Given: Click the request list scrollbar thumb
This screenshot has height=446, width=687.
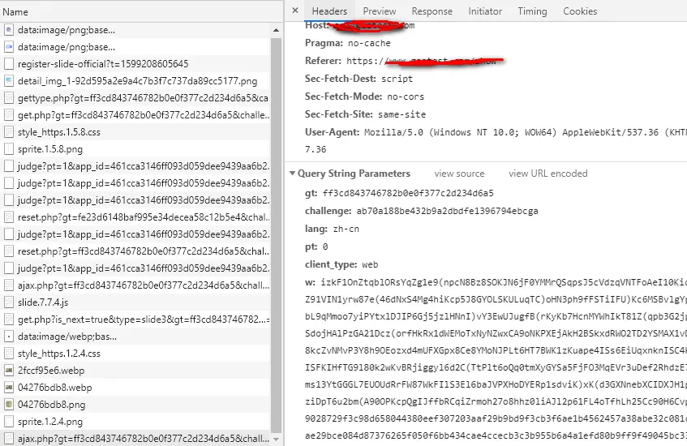Looking at the screenshot, I should [276, 234].
